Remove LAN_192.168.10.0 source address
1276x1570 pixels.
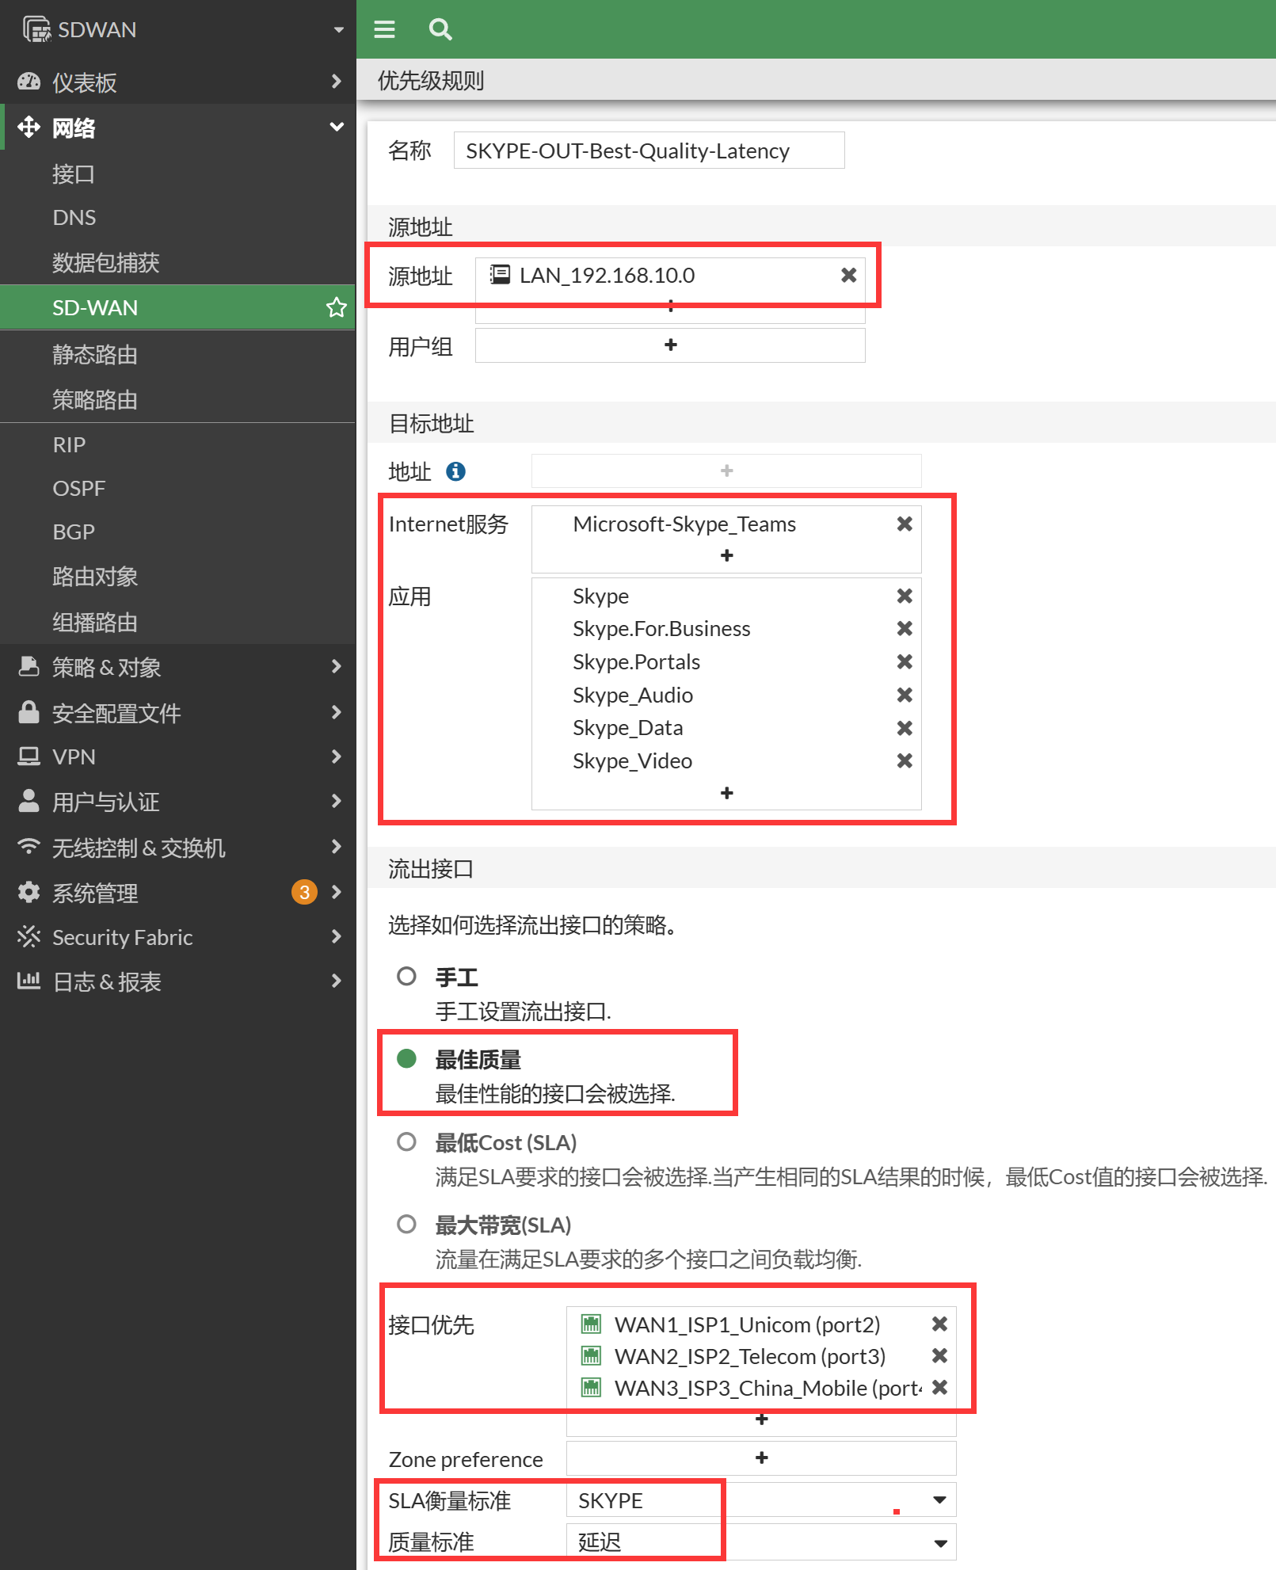(848, 275)
